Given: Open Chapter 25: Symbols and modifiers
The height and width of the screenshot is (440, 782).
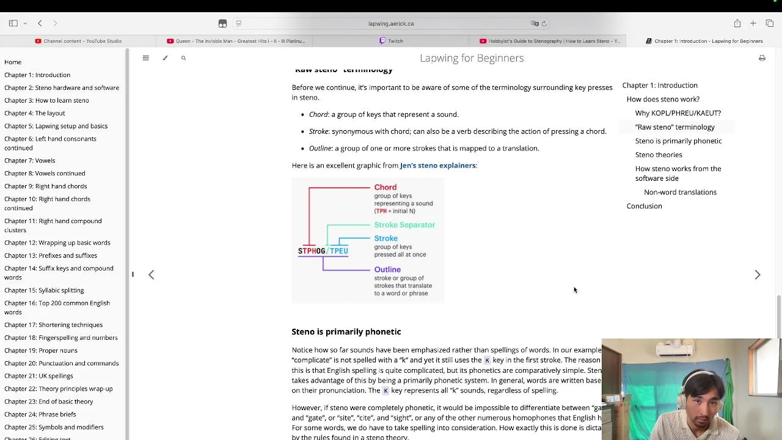Looking at the screenshot, I should pos(54,427).
